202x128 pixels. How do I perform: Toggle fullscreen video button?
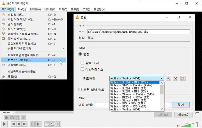[33, 124]
